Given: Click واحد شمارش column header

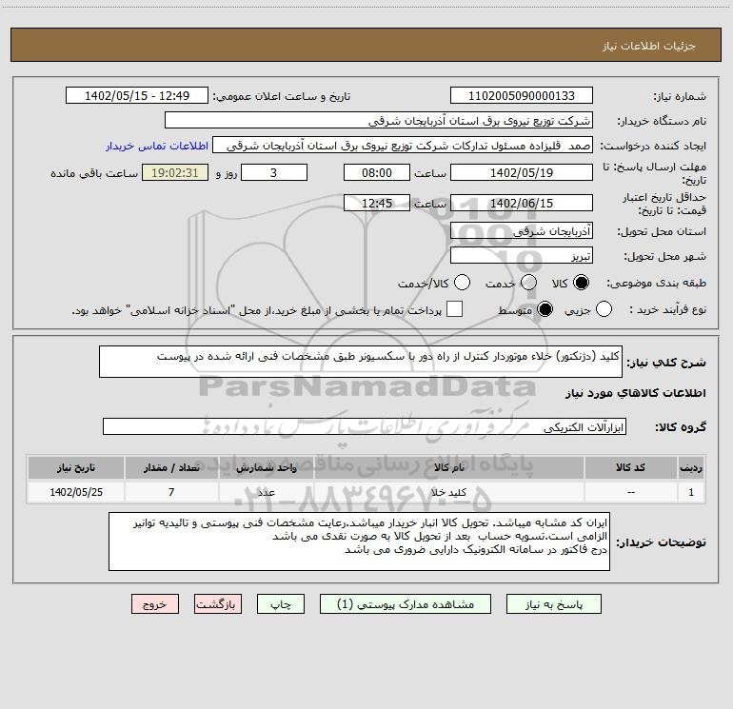Looking at the screenshot, I should coord(266,467).
